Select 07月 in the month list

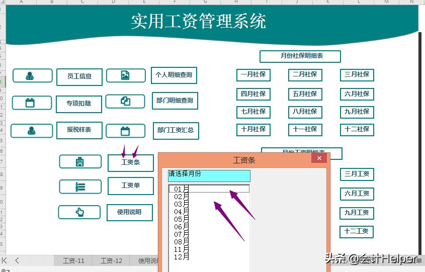point(209,234)
